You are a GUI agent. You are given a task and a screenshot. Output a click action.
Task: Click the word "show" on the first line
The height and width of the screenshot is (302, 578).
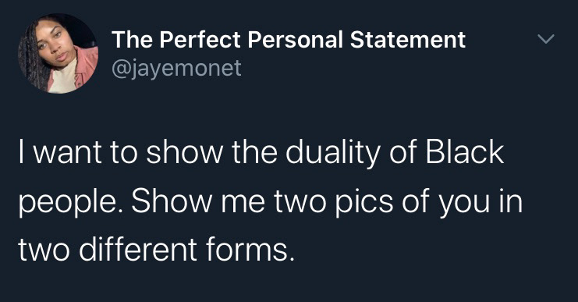[184, 152]
